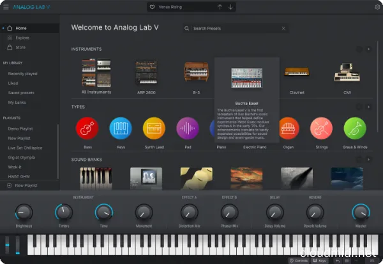Screen dimensions: 383x264
Task: Create a playlist with the plus New Playlist button
Action: [22, 185]
